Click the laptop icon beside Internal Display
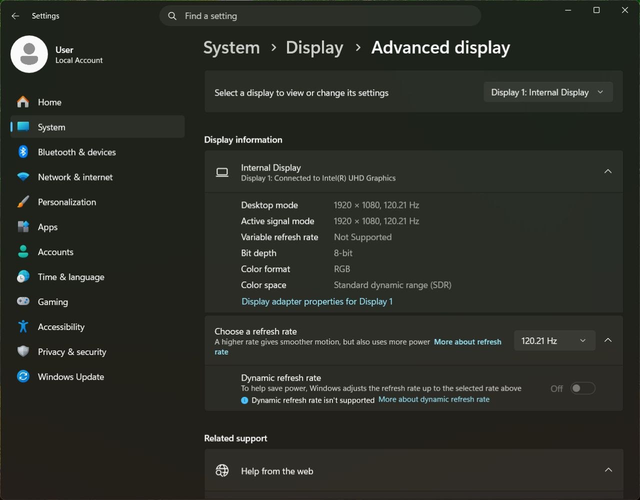640x500 pixels. coord(222,172)
